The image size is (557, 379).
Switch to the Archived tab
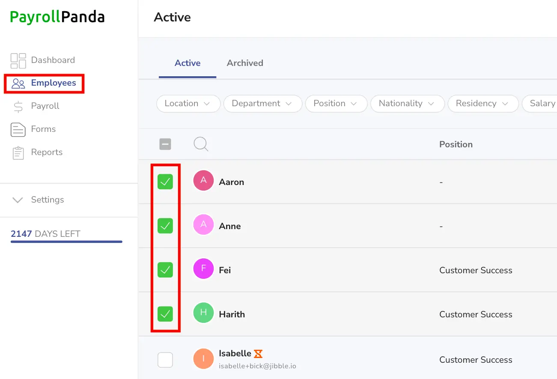245,63
